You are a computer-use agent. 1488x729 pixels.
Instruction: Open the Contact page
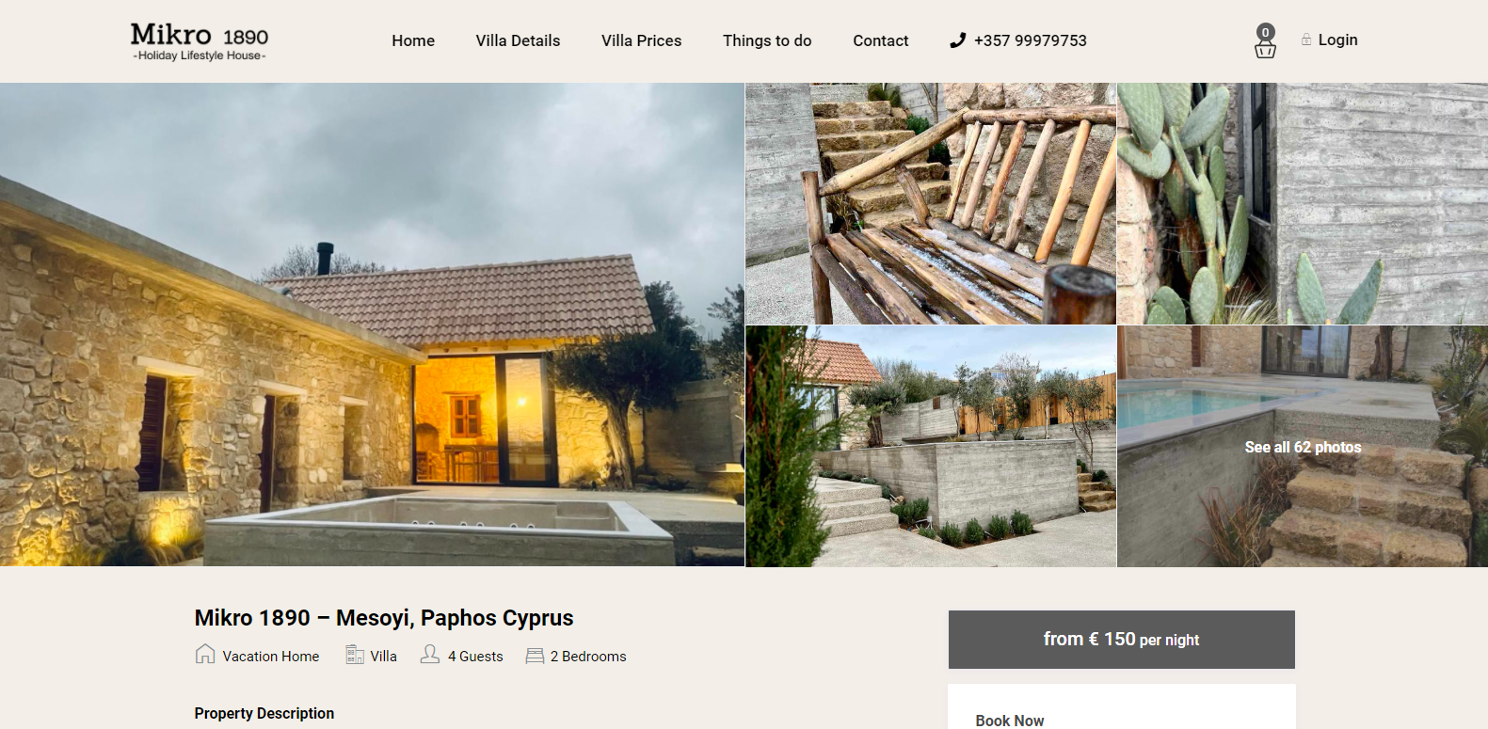pyautogui.click(x=880, y=40)
